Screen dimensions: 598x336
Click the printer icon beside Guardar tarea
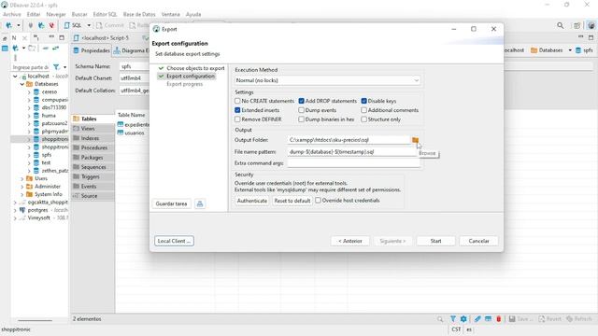[x=200, y=203]
